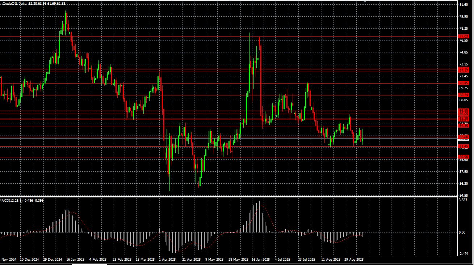
Task: Click the 68.05 price scale value
Action: (x=464, y=100)
